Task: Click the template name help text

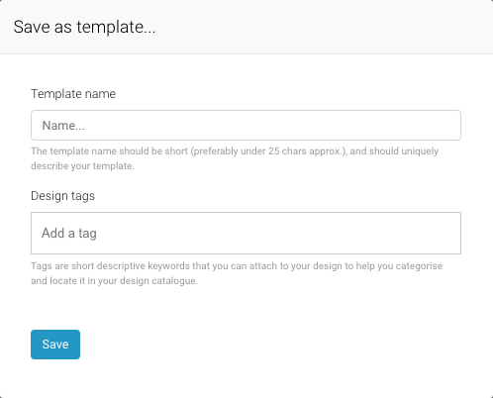Action: [235, 158]
